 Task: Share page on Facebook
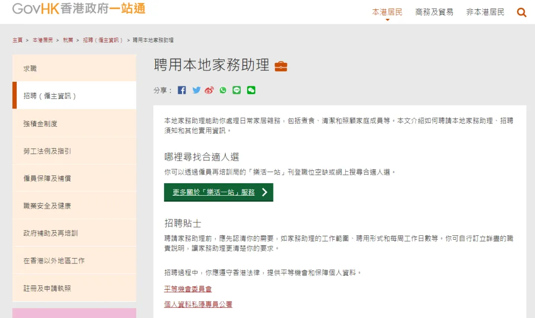(x=182, y=90)
